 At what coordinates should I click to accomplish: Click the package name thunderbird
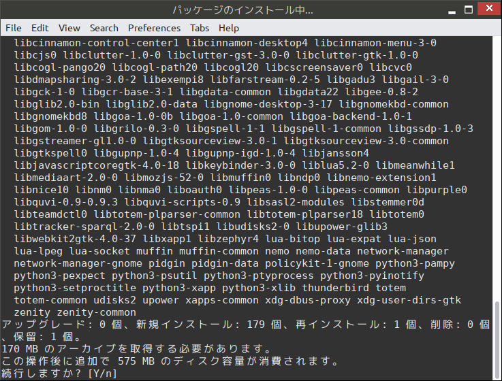tap(335, 288)
